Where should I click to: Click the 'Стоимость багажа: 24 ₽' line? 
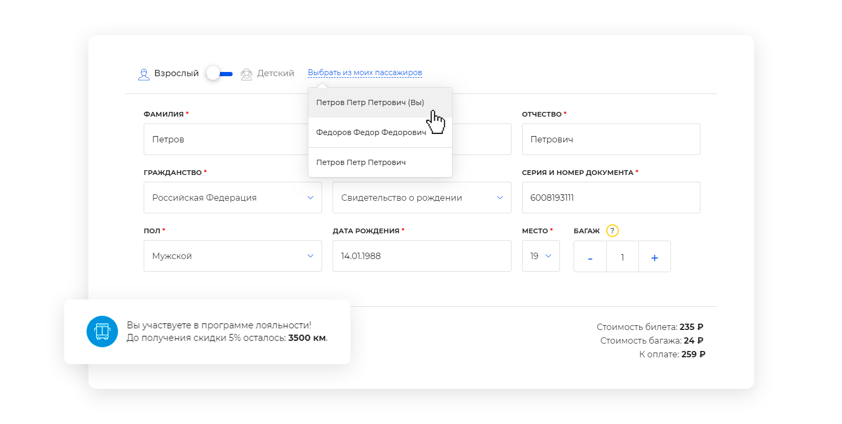tap(651, 340)
